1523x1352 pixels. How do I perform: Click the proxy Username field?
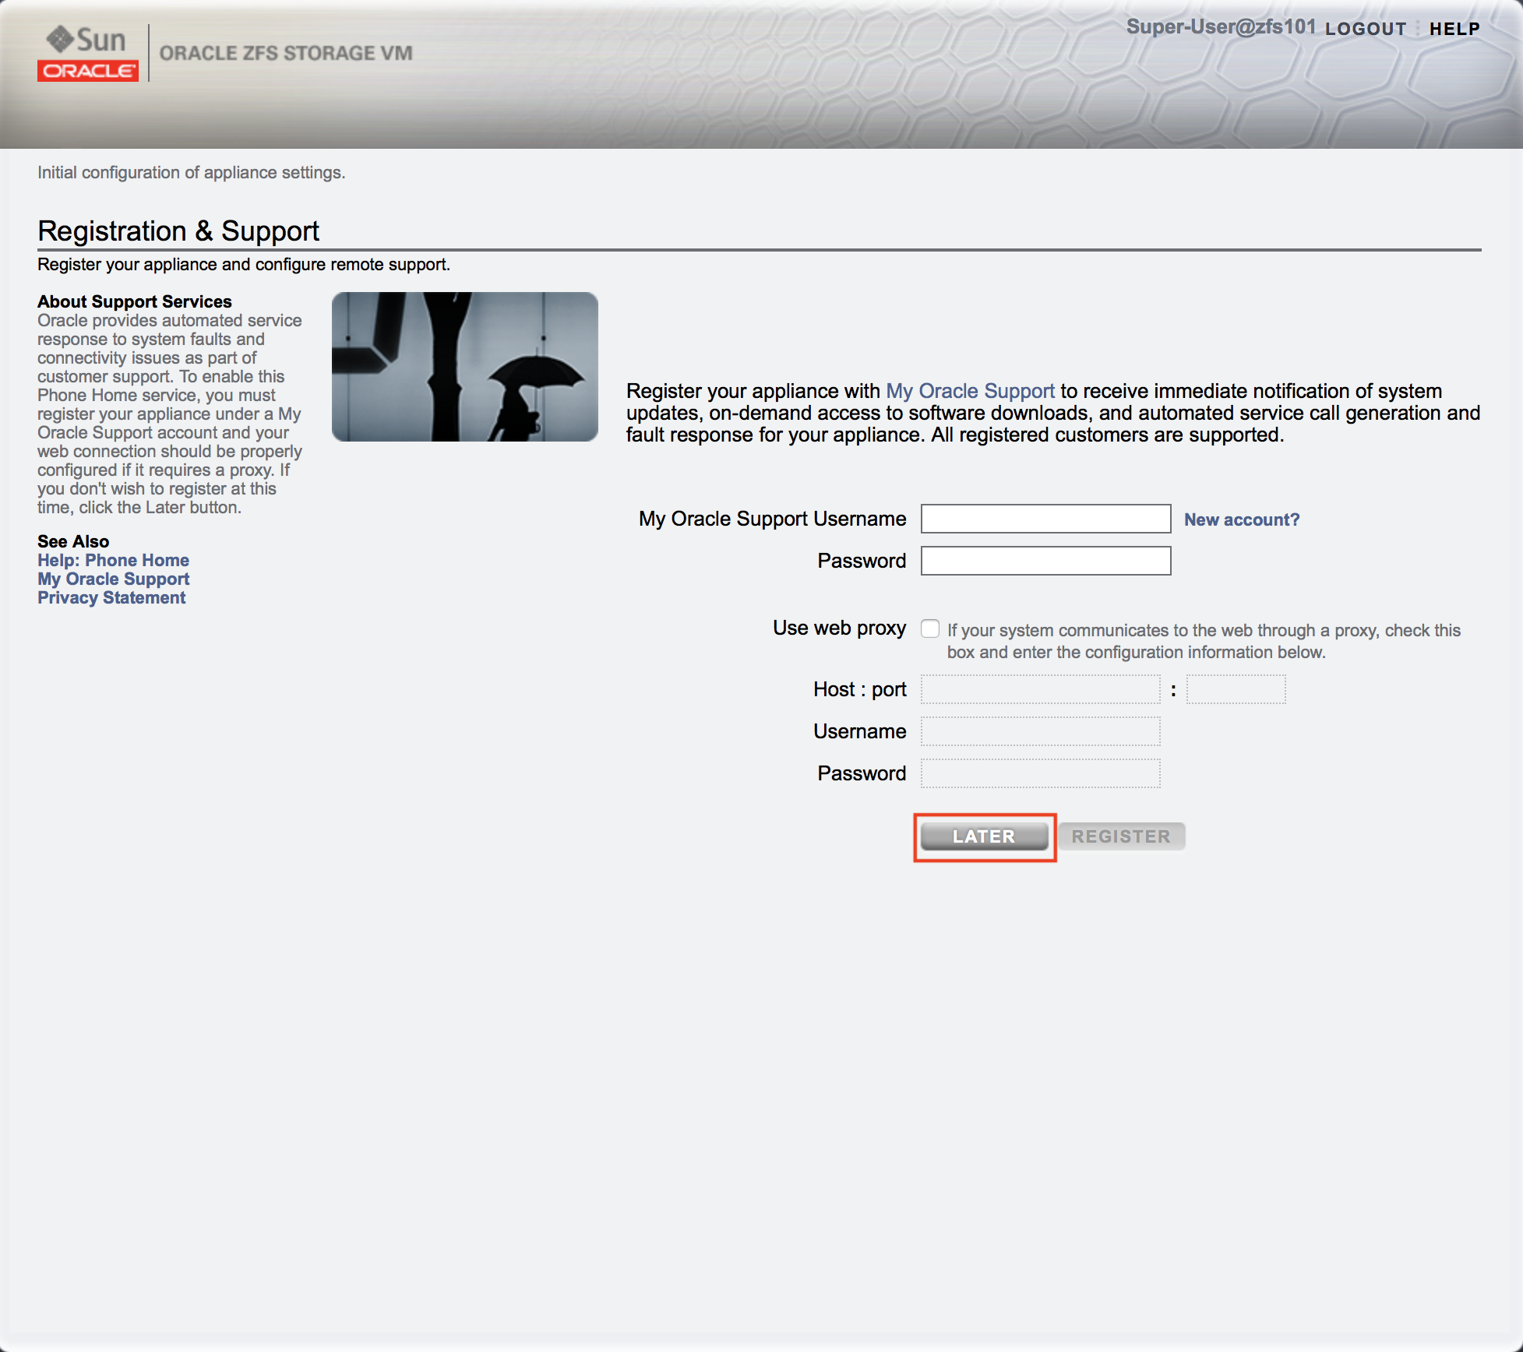coord(1041,731)
